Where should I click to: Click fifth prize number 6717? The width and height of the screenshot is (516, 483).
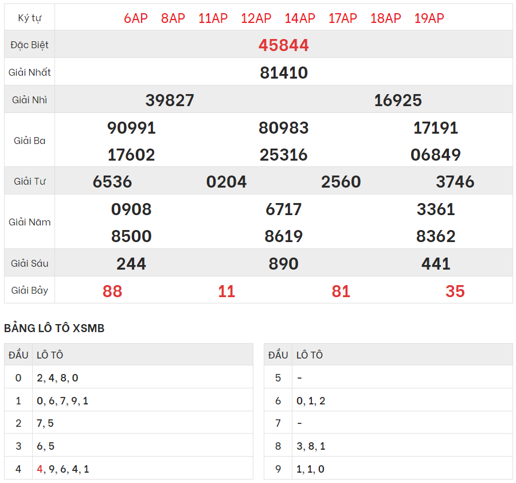pyautogui.click(x=283, y=209)
